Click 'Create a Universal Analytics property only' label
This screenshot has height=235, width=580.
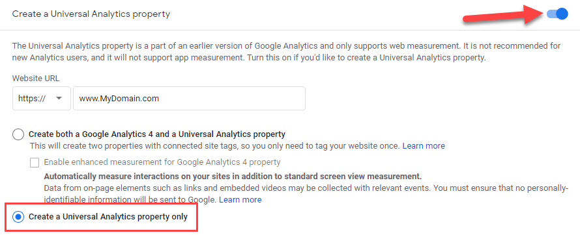pyautogui.click(x=108, y=217)
